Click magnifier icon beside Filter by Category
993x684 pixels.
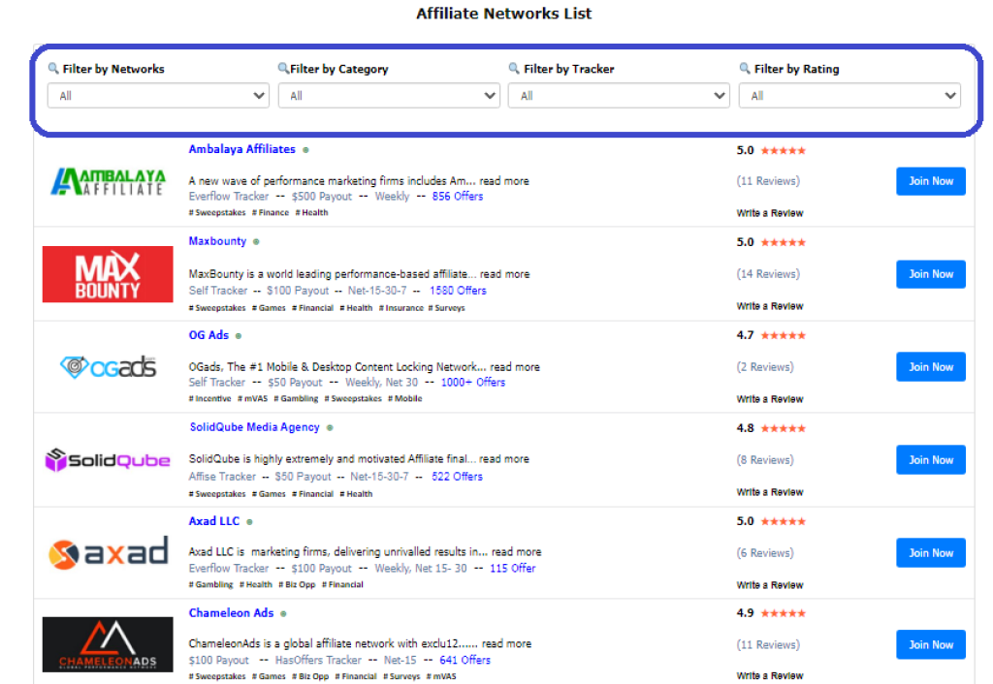click(x=283, y=68)
